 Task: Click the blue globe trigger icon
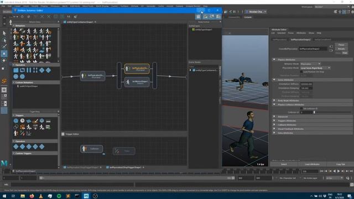[x=16, y=121]
